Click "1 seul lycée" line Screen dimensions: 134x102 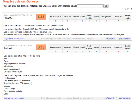[x=18, y=83]
